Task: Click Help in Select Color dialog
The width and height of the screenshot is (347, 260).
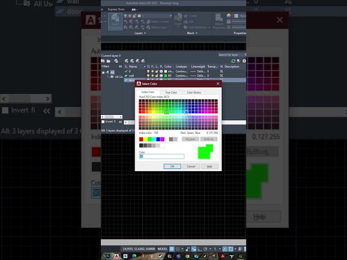Action: (x=210, y=166)
